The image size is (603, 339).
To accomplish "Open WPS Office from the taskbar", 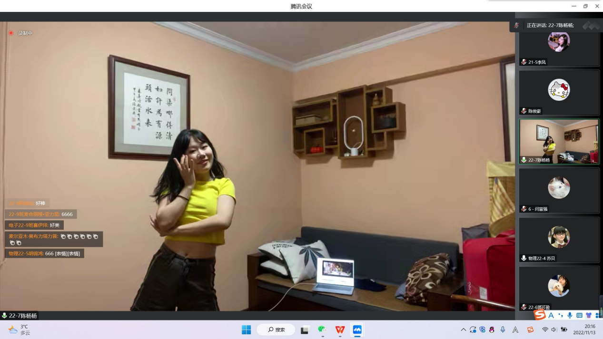I will pos(340,329).
